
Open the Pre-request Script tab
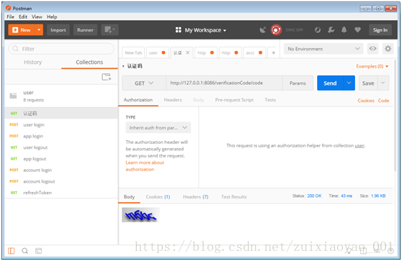(234, 100)
